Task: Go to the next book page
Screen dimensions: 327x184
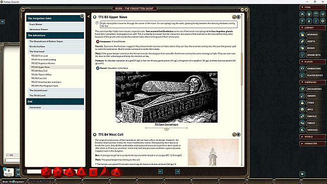Action: (x=177, y=171)
